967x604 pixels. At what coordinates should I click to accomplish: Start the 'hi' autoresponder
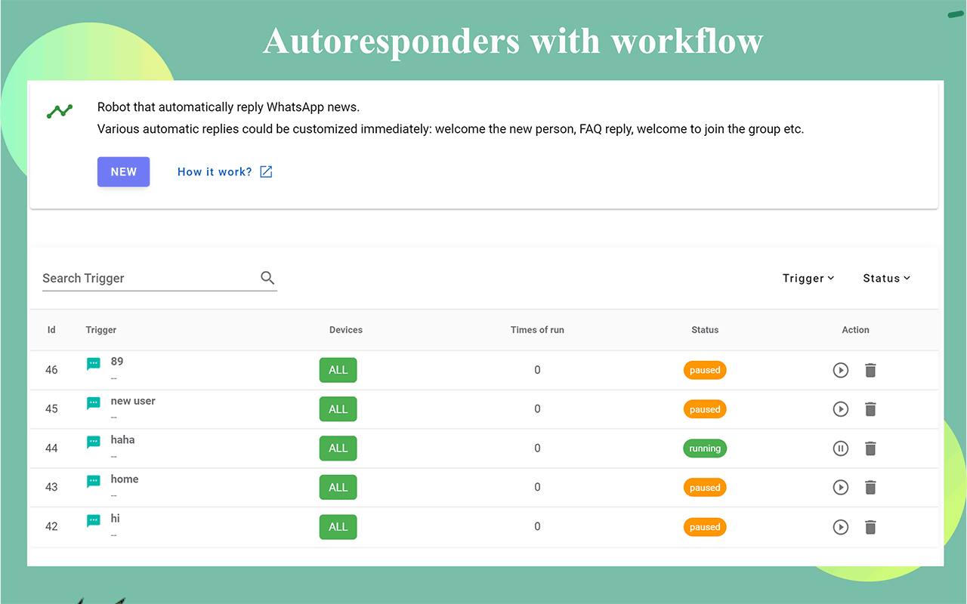point(841,527)
